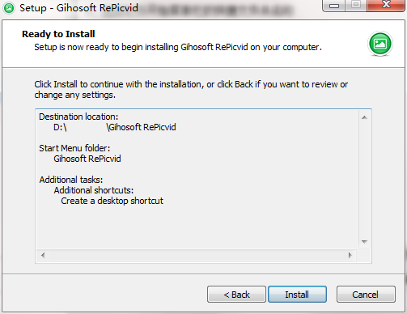Image resolution: width=407 pixels, height=314 pixels.
Task: Go back with the < Back button
Action: (236, 295)
